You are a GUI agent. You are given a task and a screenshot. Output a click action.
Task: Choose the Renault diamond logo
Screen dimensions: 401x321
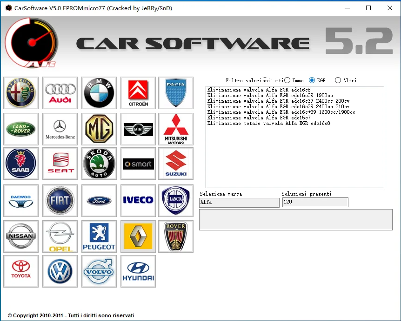pos(138,236)
